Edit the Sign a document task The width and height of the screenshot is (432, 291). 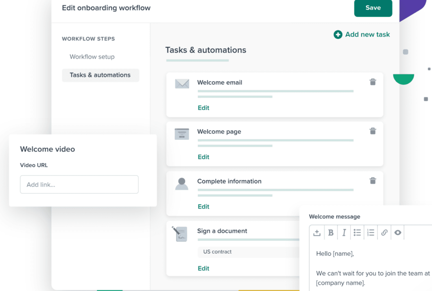tap(203, 268)
